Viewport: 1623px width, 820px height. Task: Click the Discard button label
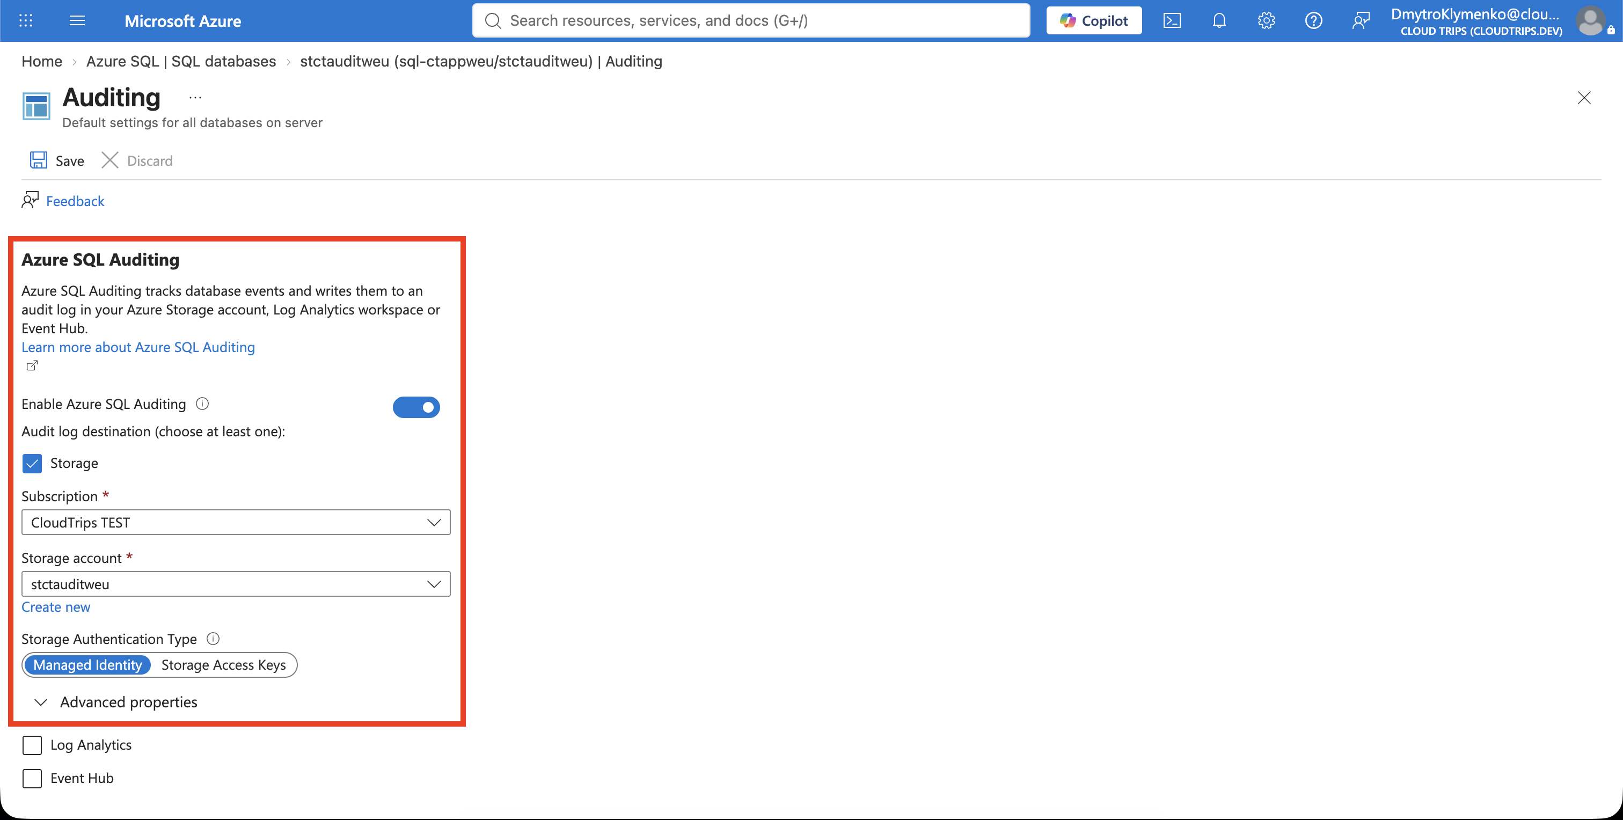pos(149,160)
